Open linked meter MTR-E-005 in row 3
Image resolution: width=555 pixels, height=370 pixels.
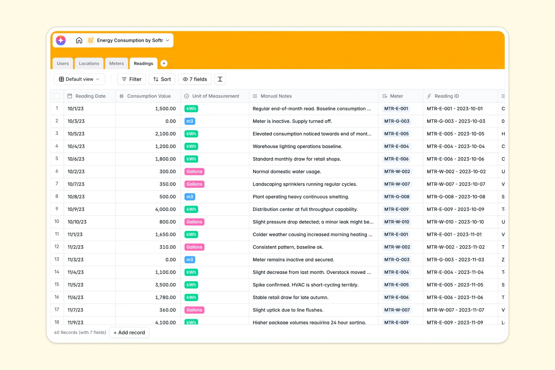(396, 134)
